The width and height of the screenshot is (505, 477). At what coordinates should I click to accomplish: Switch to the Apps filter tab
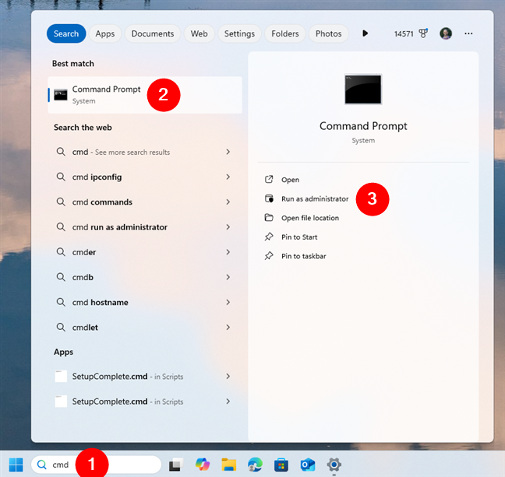click(105, 33)
